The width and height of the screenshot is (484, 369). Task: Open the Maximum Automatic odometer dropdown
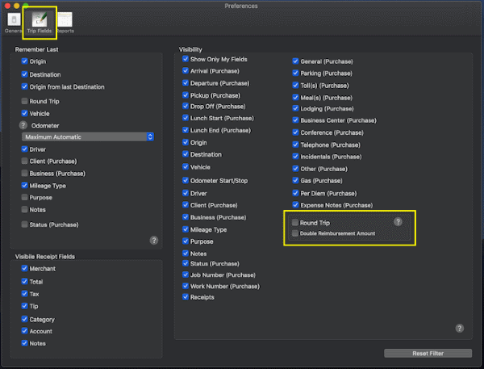(88, 137)
